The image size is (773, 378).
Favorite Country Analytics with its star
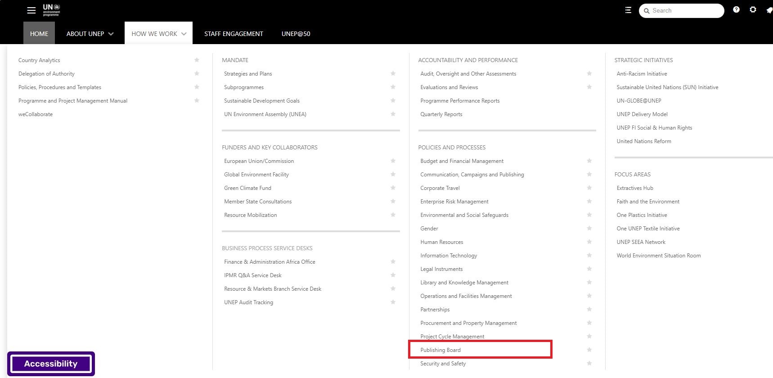[x=197, y=60]
